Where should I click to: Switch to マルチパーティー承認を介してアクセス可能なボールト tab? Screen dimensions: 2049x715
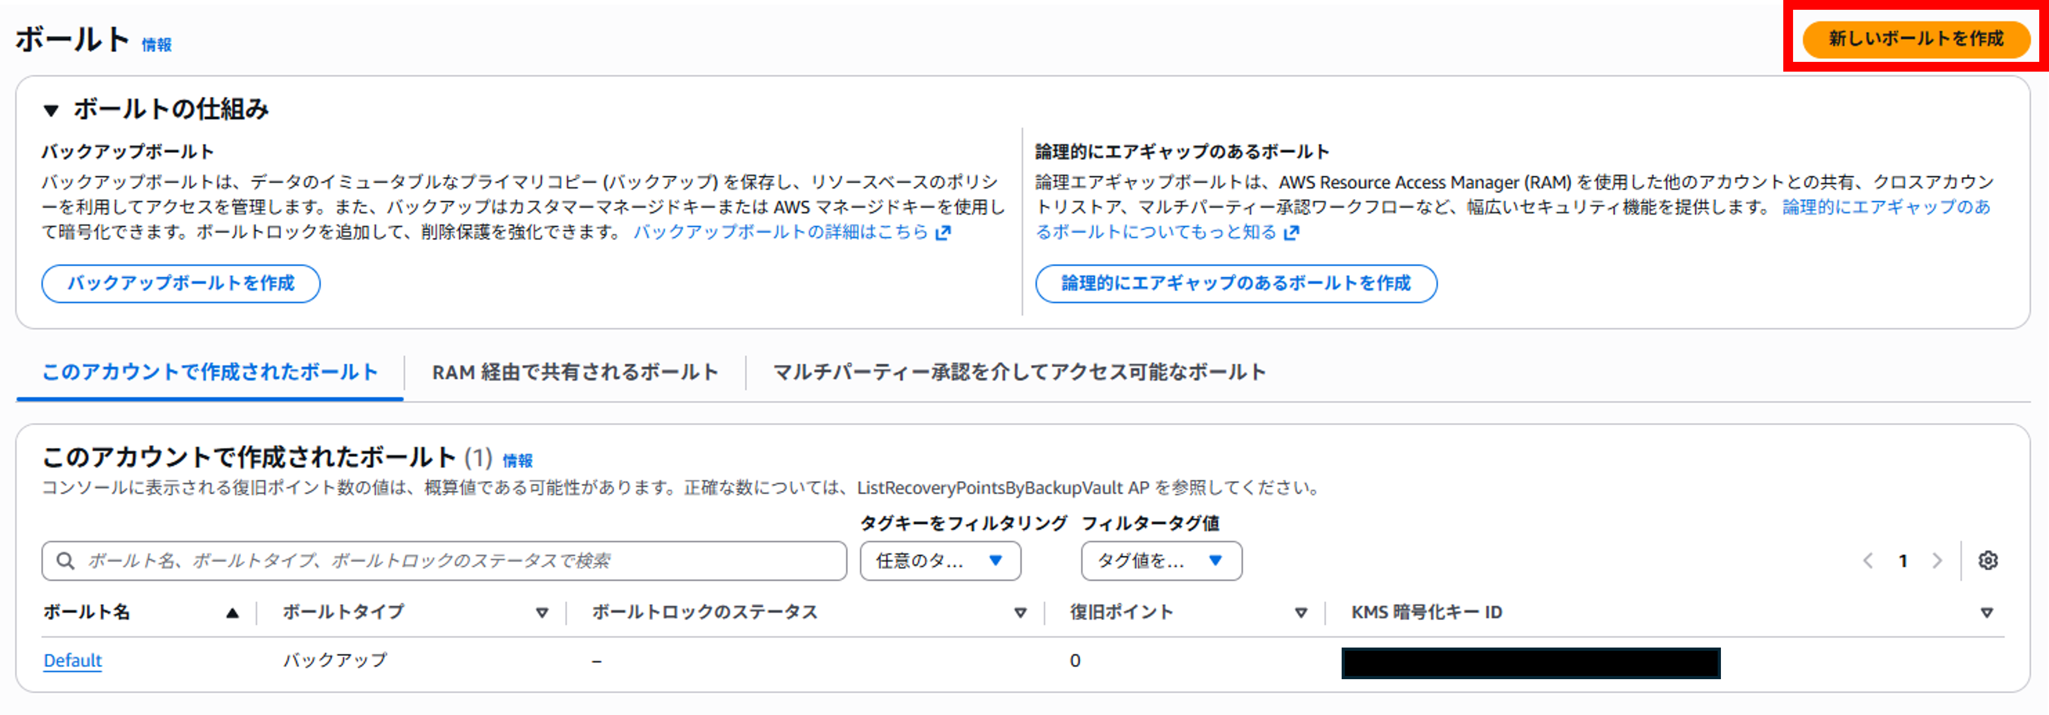coord(1019,372)
